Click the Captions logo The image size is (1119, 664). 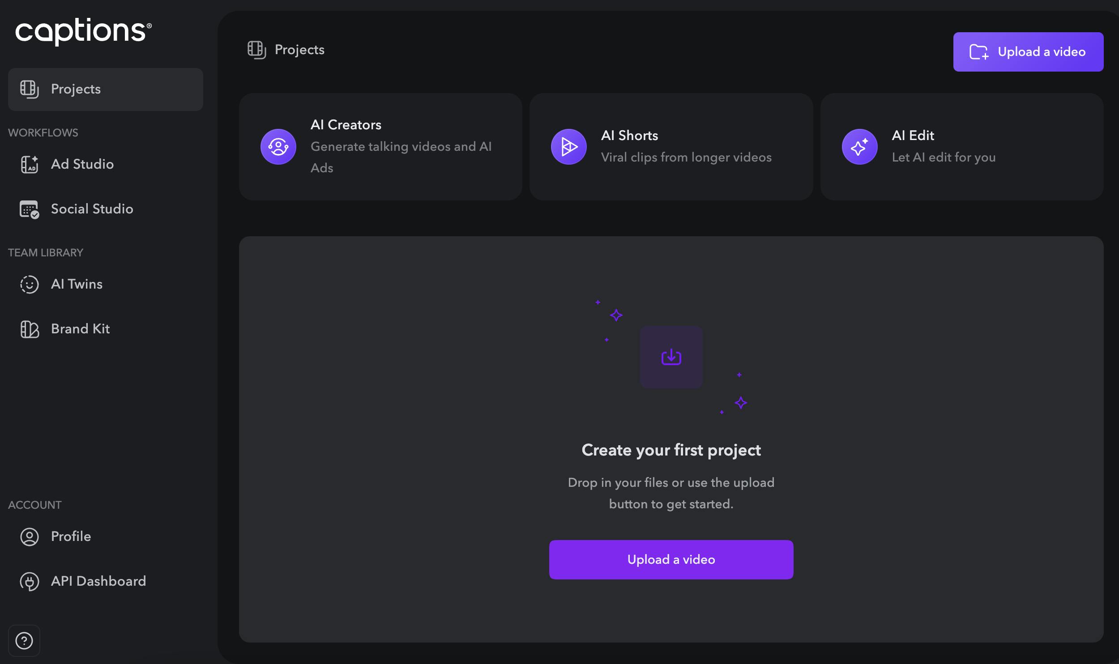pos(83,31)
